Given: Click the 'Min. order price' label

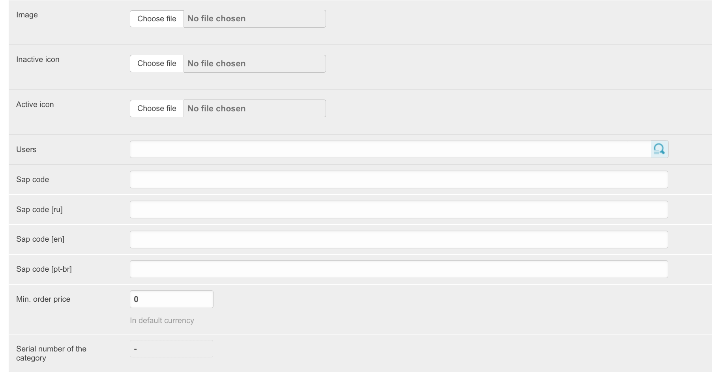Looking at the screenshot, I should click(43, 299).
